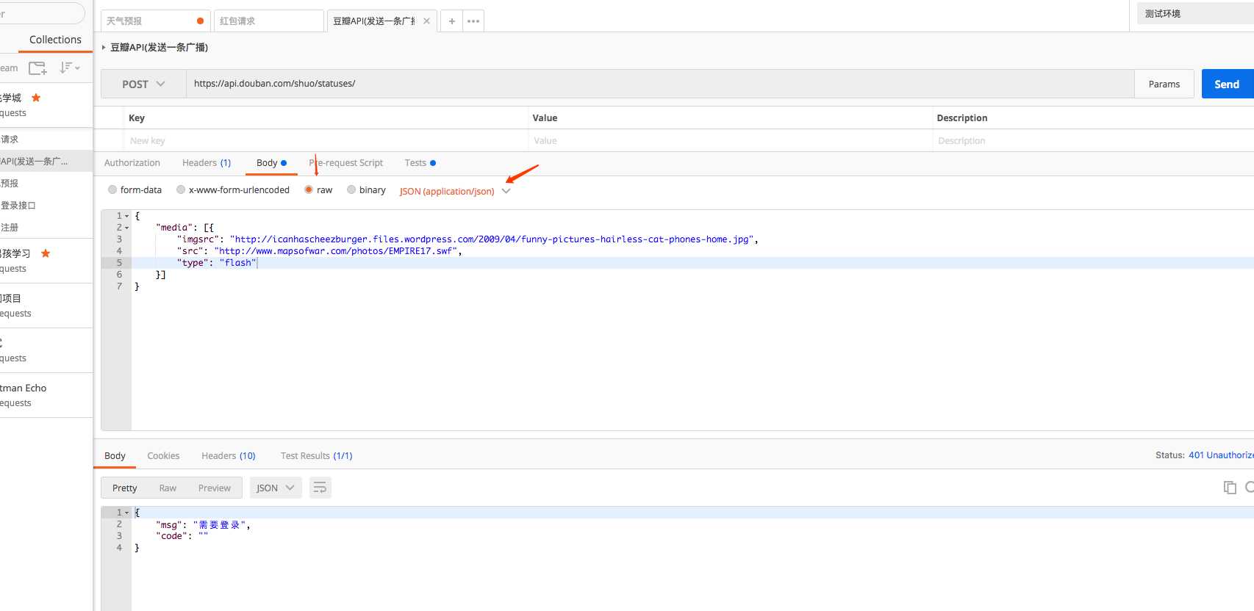The height and width of the screenshot is (611, 1254).
Task: Click the Description parameter input field
Action: 1094,140
